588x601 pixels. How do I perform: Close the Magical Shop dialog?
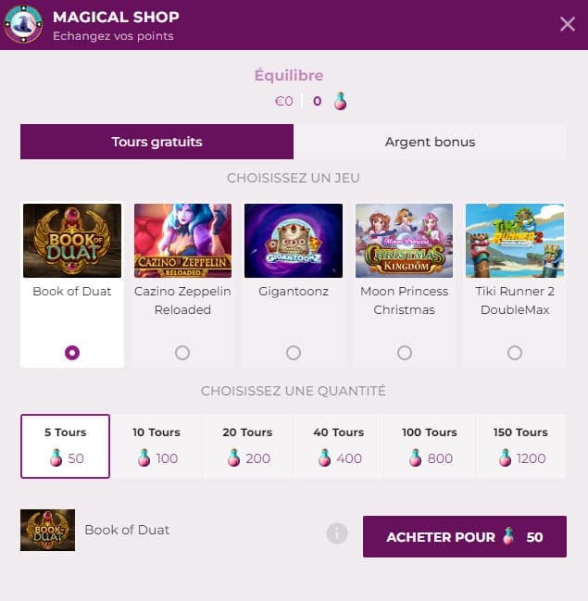pyautogui.click(x=568, y=24)
